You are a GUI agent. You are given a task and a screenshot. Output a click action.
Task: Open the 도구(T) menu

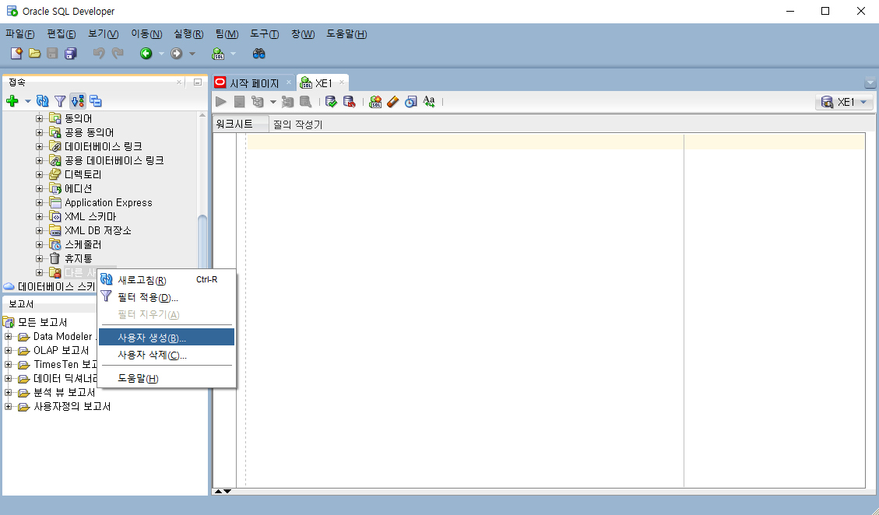pos(264,34)
